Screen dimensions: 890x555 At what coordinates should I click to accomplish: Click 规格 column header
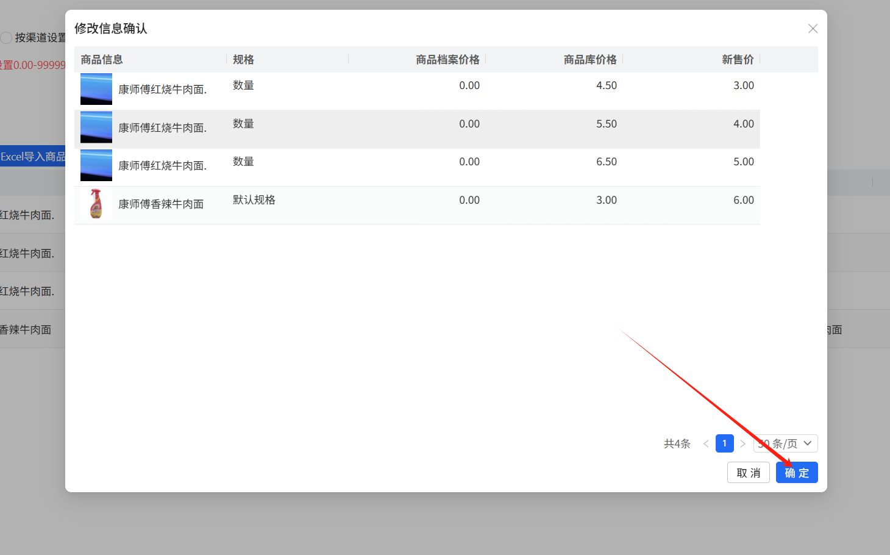click(243, 59)
